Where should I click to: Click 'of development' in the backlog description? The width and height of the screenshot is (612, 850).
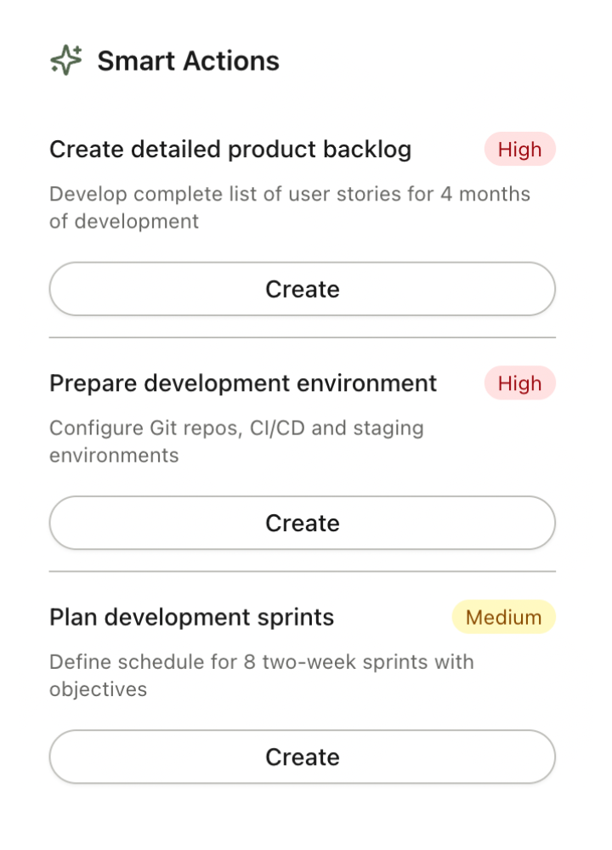point(124,222)
